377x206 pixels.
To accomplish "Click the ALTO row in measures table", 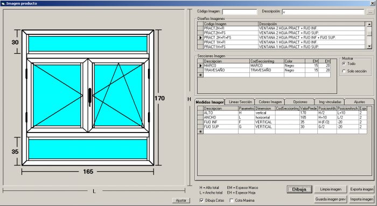I will [x=282, y=113].
